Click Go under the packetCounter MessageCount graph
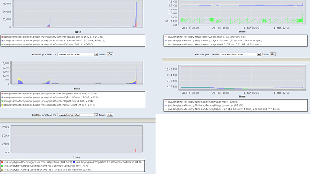 click(x=110, y=54)
